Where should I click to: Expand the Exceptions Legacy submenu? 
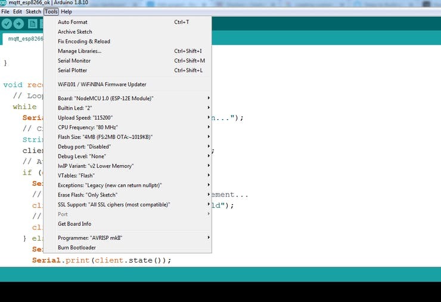(127, 185)
